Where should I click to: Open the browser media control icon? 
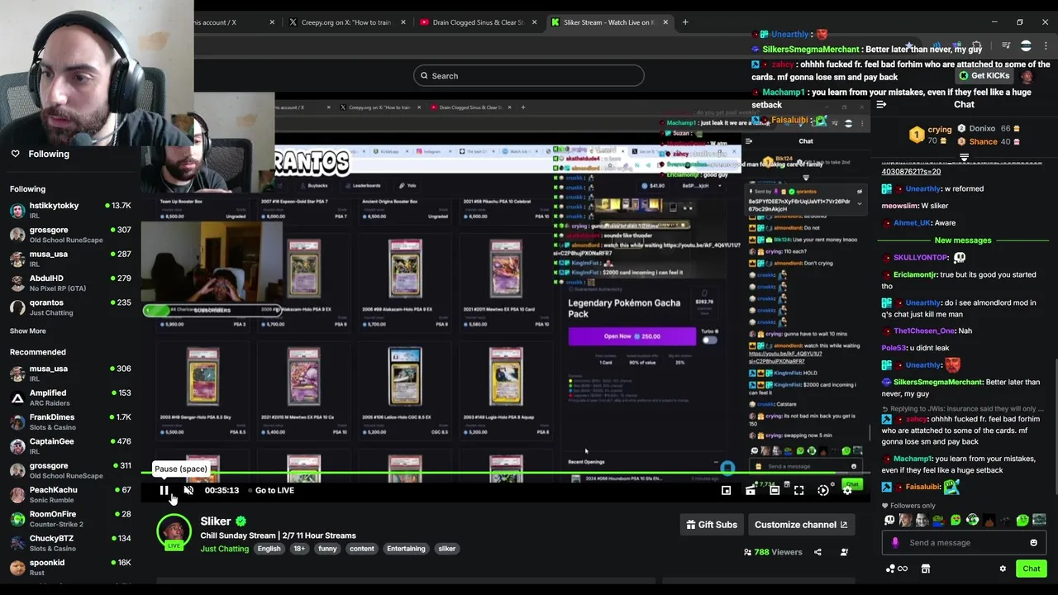(1006, 46)
